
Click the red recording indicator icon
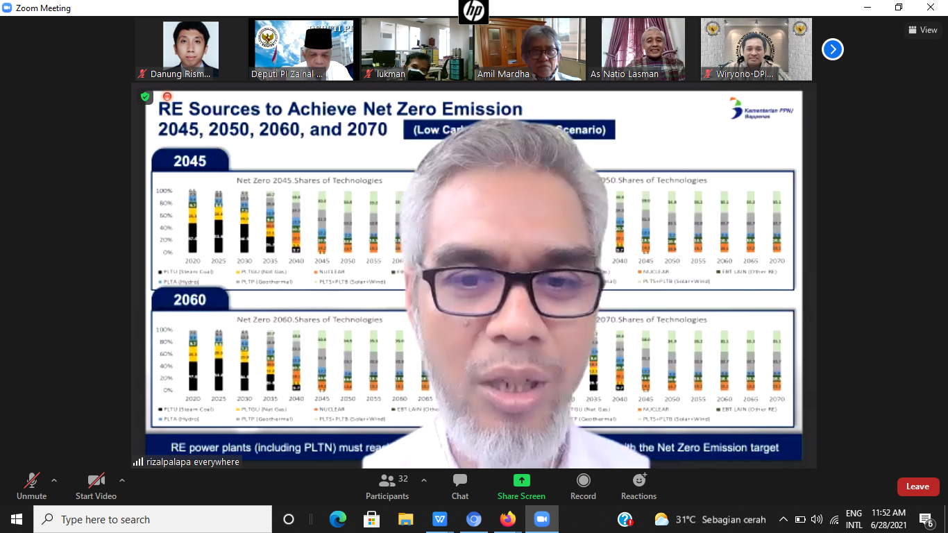tap(167, 96)
